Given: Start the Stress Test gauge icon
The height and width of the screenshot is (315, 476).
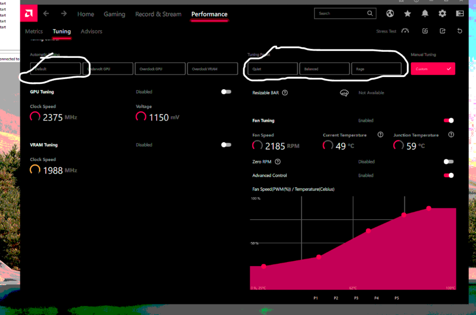Looking at the screenshot, I should [405, 31].
